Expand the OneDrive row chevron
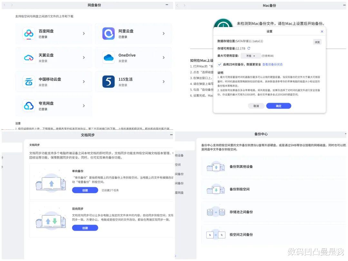 [164, 58]
